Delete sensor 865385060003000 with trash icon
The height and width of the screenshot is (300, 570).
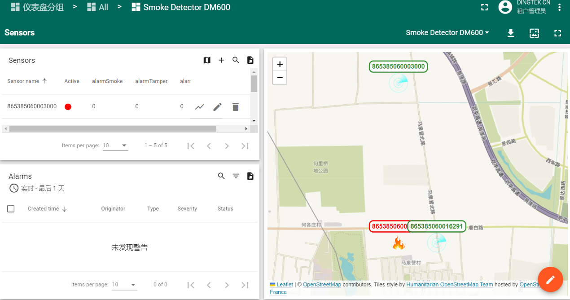tap(235, 106)
